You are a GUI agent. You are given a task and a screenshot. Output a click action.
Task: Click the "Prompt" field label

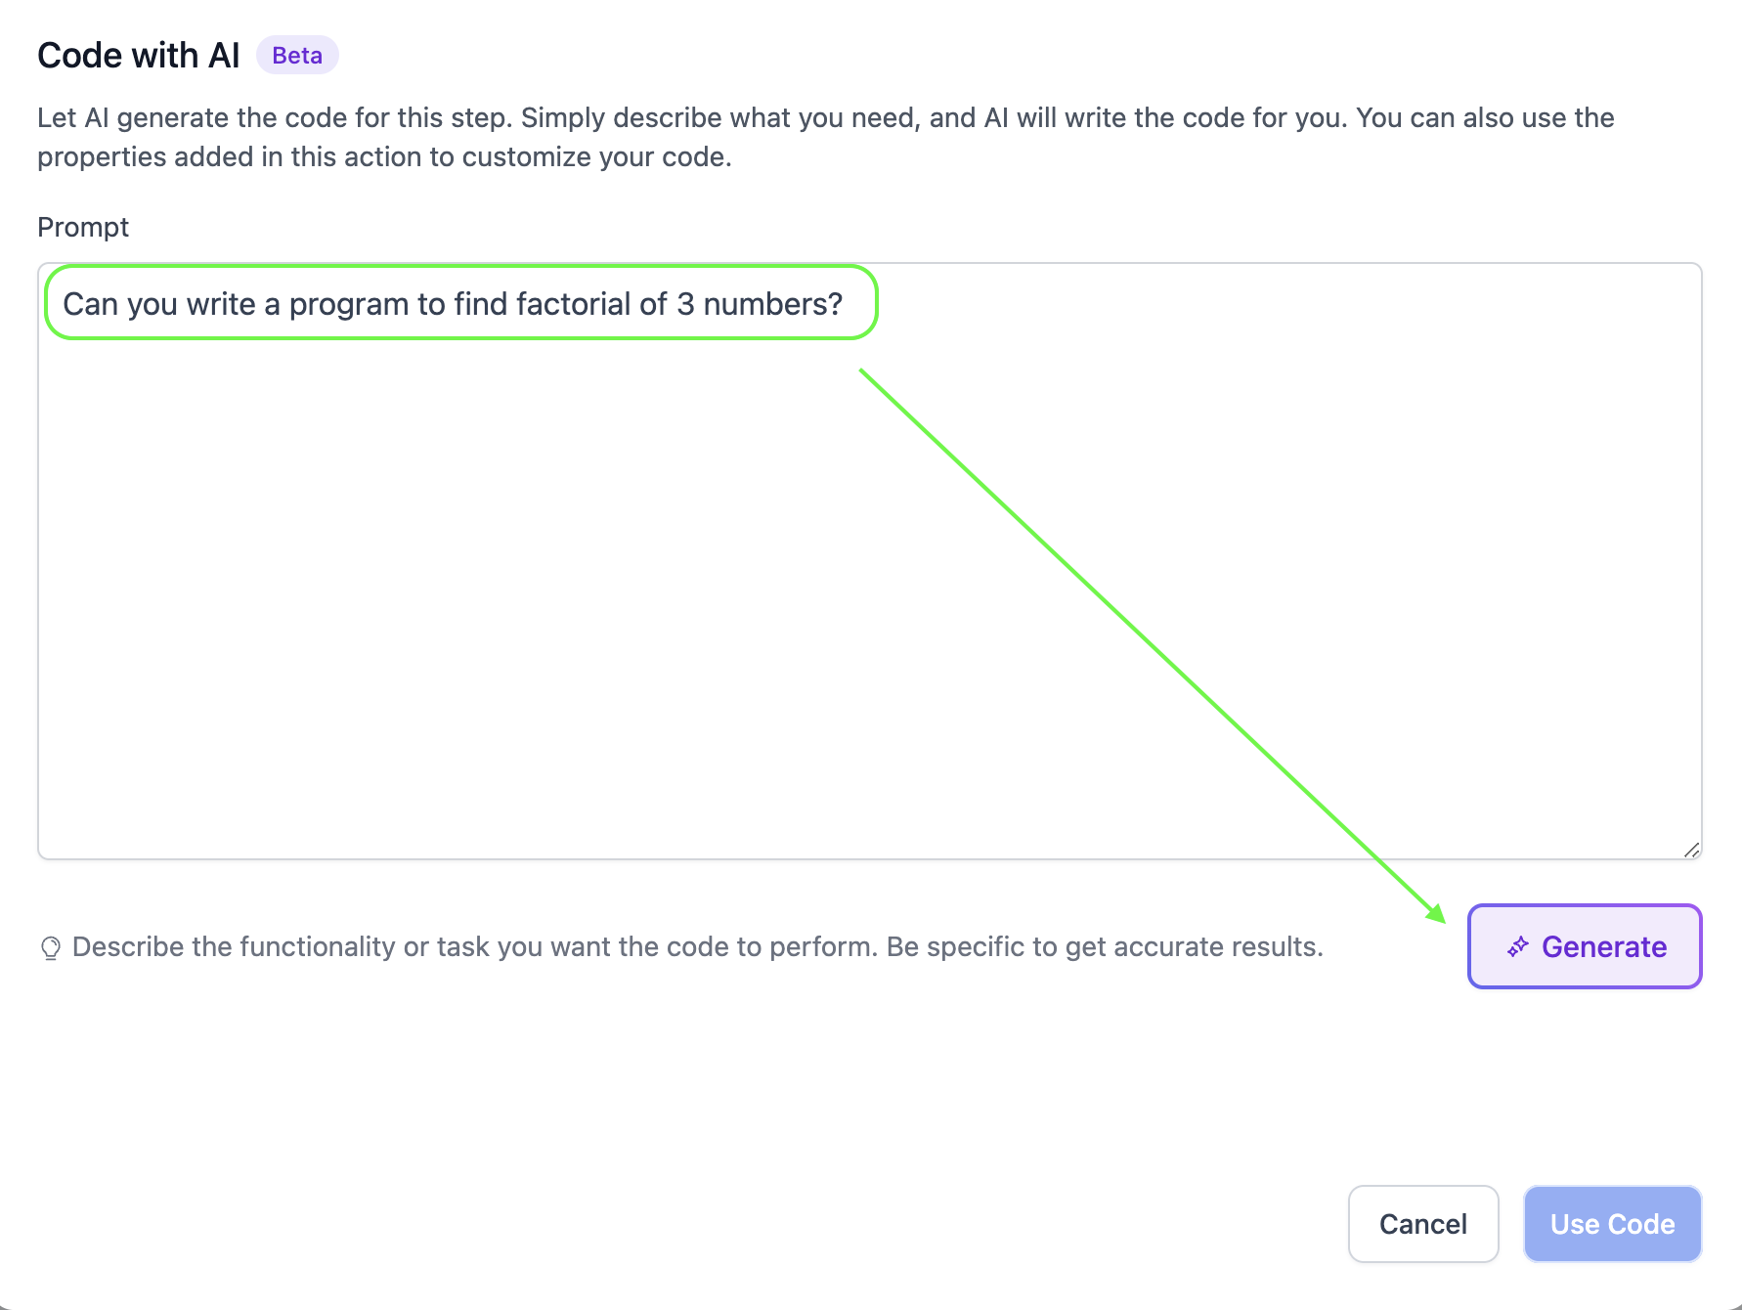pos(83,227)
